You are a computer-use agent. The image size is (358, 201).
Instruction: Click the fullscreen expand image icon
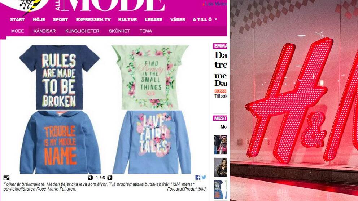click(6, 178)
